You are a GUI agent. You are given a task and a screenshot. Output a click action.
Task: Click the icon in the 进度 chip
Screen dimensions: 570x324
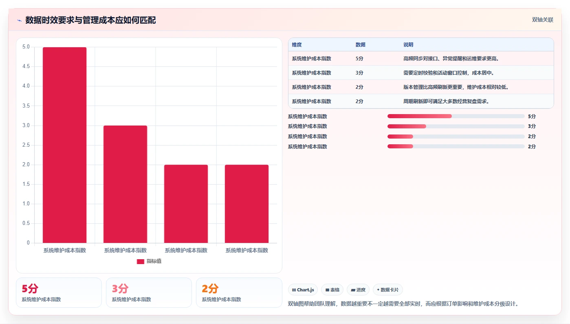tap(353, 290)
